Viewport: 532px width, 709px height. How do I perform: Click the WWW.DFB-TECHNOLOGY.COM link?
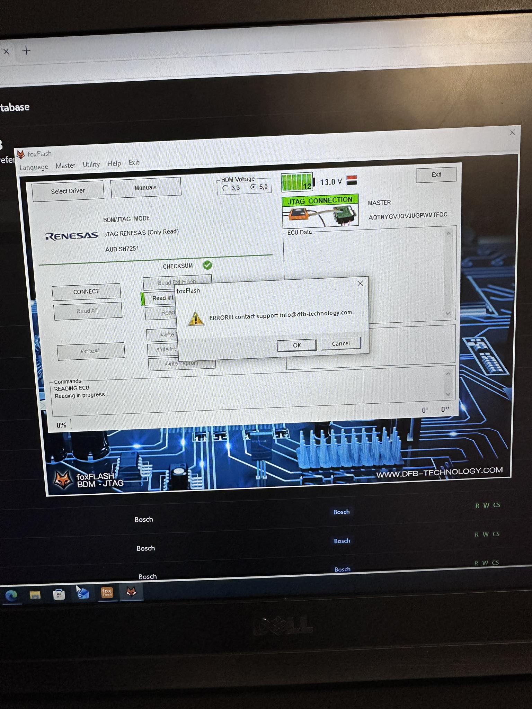(440, 472)
